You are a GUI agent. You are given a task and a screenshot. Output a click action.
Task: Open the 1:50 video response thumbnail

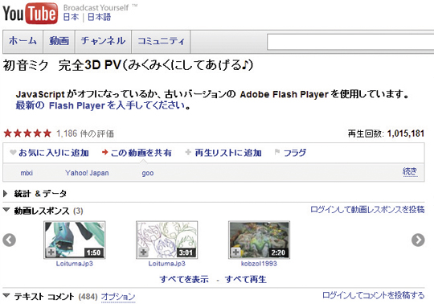pos(75,240)
